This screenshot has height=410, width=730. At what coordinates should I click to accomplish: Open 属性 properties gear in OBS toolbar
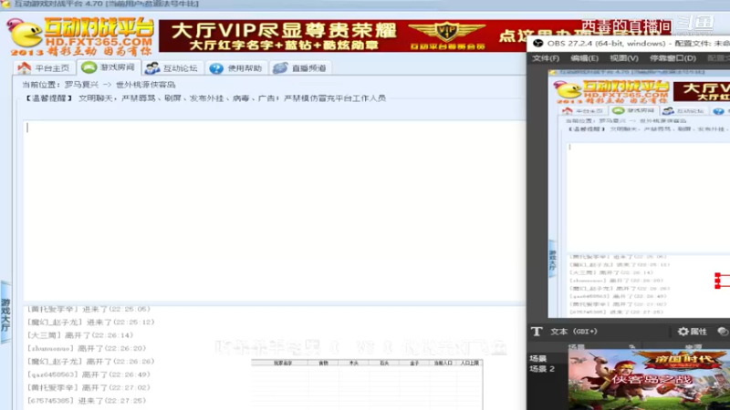[693, 332]
